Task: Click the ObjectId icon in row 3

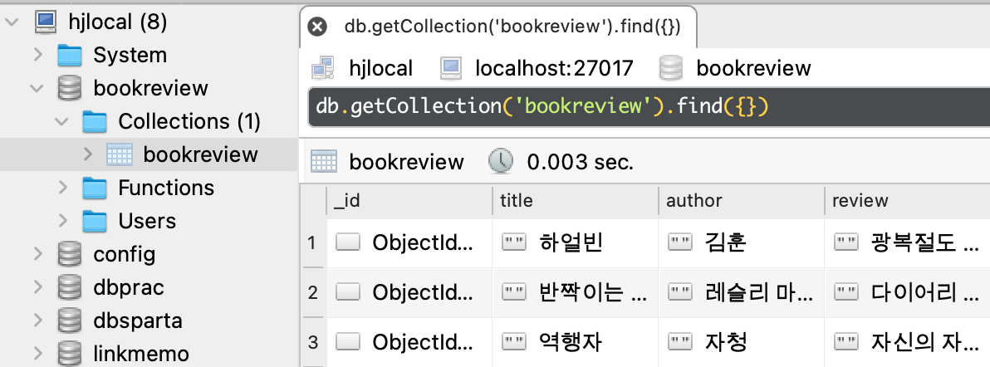Action: pos(348,342)
